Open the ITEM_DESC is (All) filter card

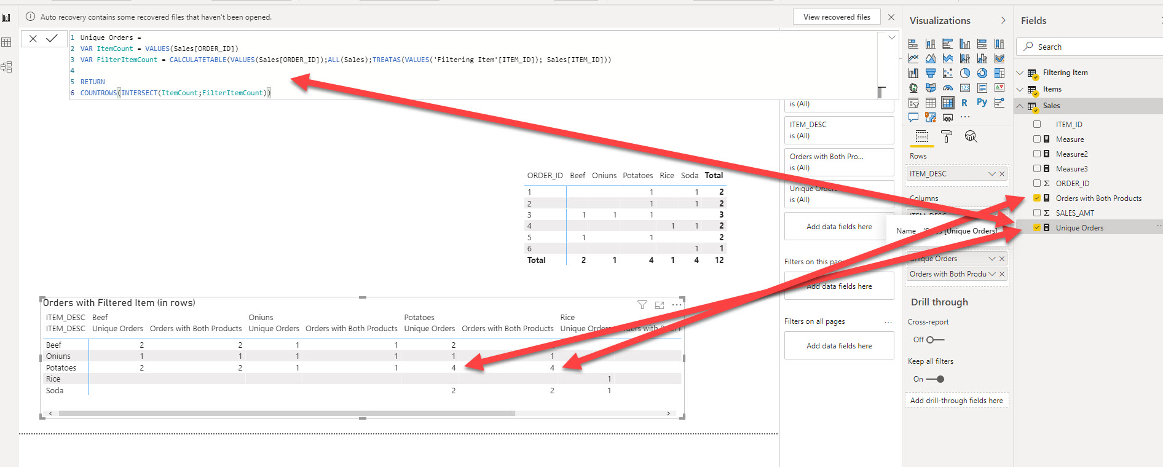pyautogui.click(x=839, y=130)
